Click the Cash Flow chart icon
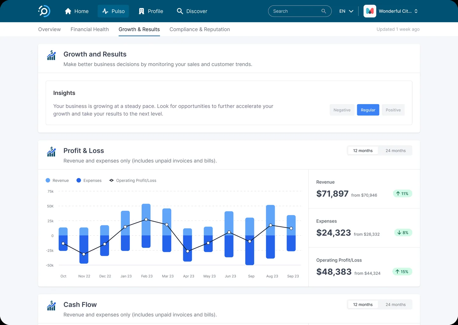Viewport: 458px width, 325px height. pyautogui.click(x=51, y=306)
